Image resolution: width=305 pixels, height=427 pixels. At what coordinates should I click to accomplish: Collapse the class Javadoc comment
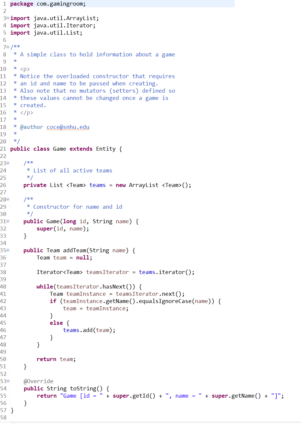coord(7,47)
